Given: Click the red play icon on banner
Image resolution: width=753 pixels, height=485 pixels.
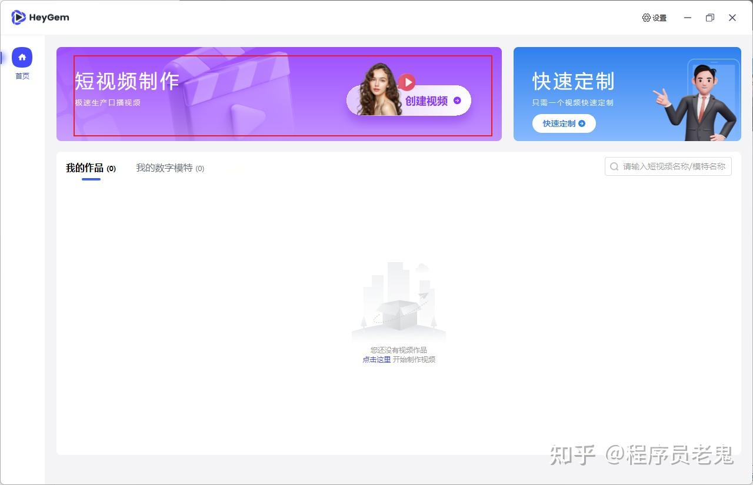Looking at the screenshot, I should [407, 82].
